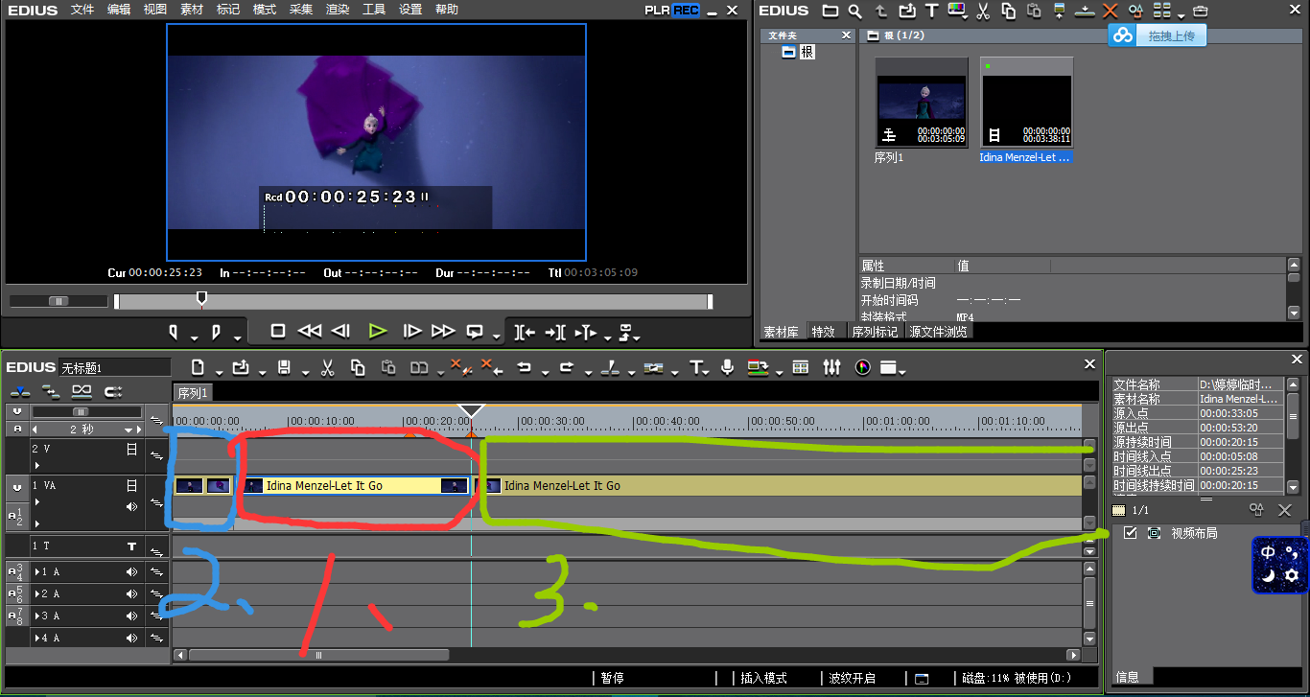Viewport: 1310px width, 697px height.
Task: Click the Create title T icon in timeline toolbar
Action: (x=697, y=367)
